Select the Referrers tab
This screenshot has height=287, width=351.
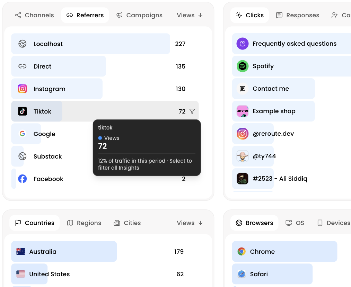[x=85, y=15]
